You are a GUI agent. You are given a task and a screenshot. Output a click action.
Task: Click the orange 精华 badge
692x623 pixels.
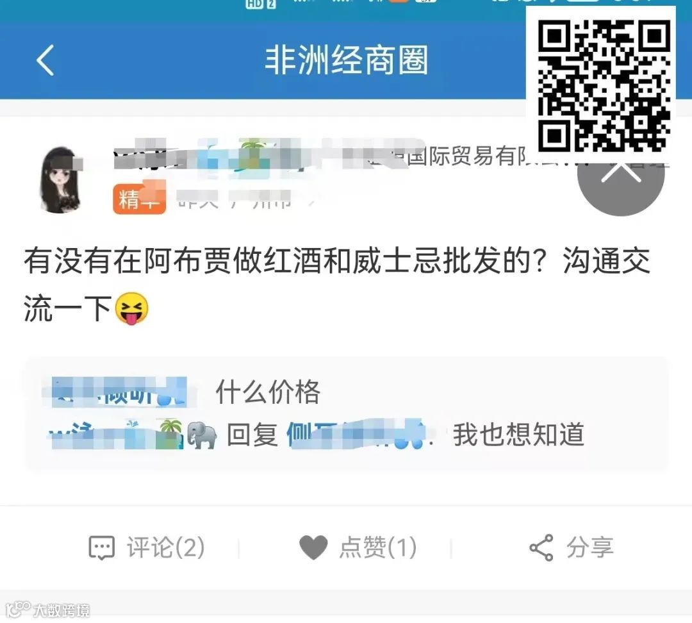point(139,199)
